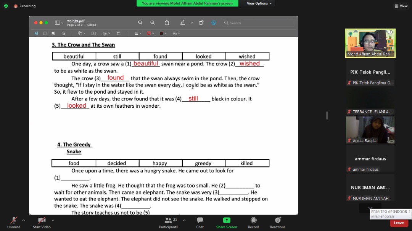
Task: Start Video with the camera button
Action: [x=42, y=223]
